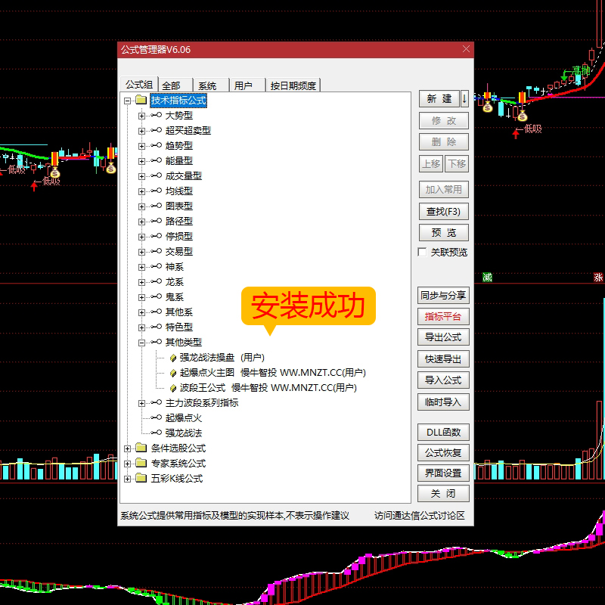Click the 起爆点火主图 formula icon
The image size is (605, 605).
(173, 373)
